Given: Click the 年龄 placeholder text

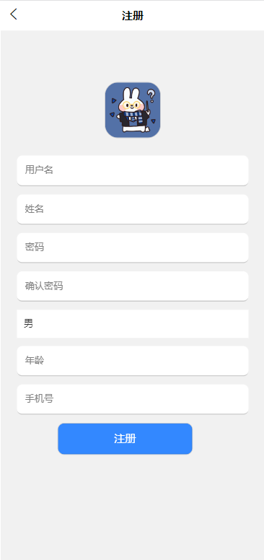Looking at the screenshot, I should tap(34, 360).
